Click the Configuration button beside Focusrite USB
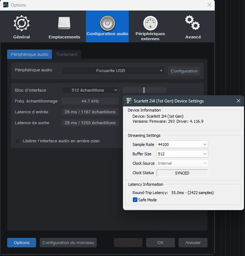Screen dimensions: 245x256 point(184,71)
